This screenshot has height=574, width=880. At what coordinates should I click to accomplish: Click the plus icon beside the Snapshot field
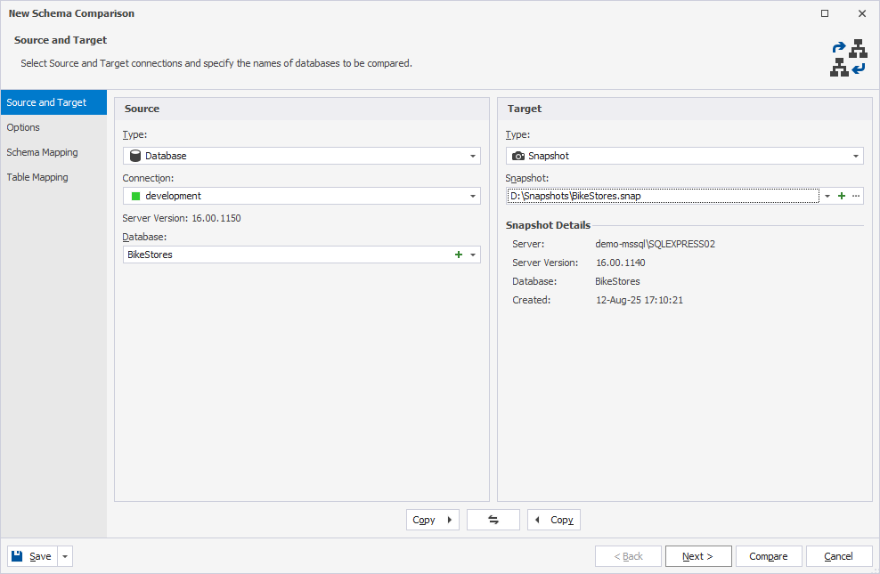841,196
